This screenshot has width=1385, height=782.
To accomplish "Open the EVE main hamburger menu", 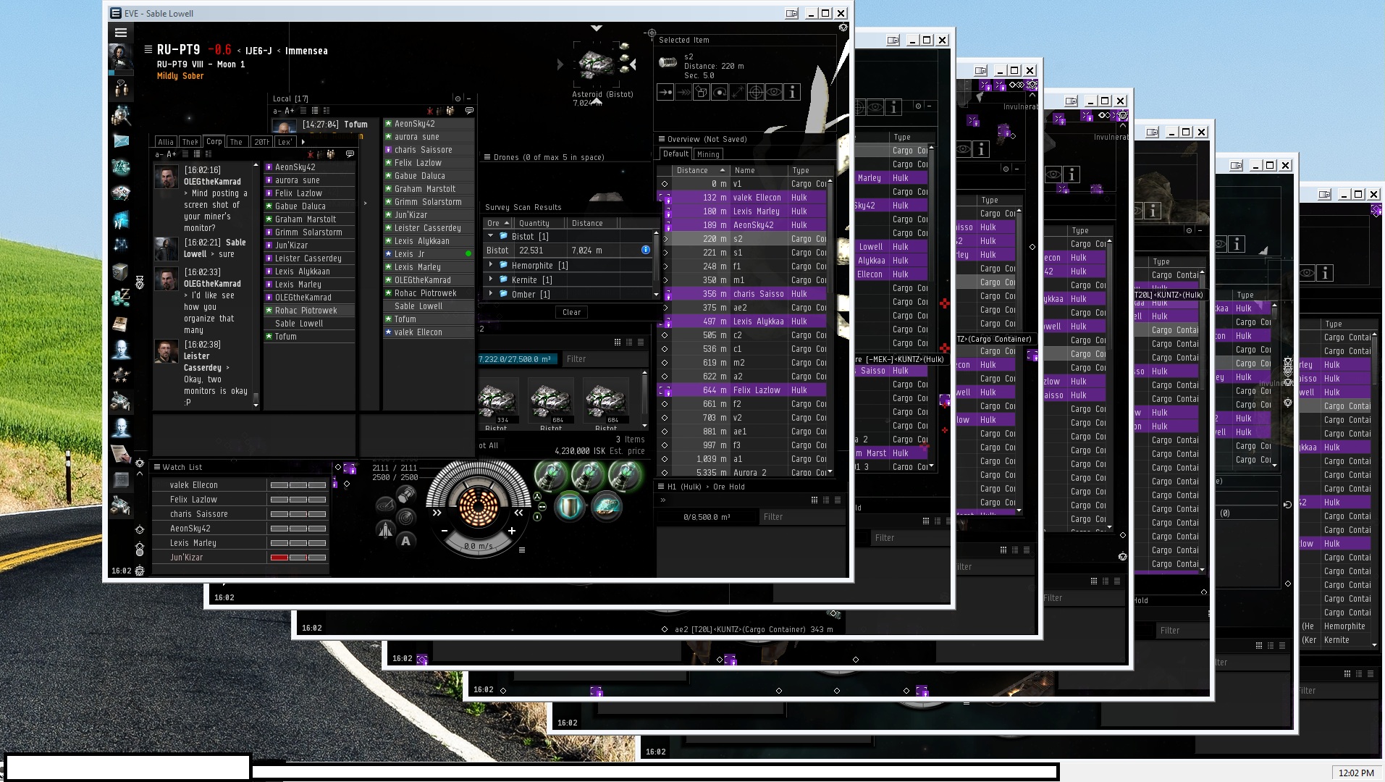I will point(121,33).
